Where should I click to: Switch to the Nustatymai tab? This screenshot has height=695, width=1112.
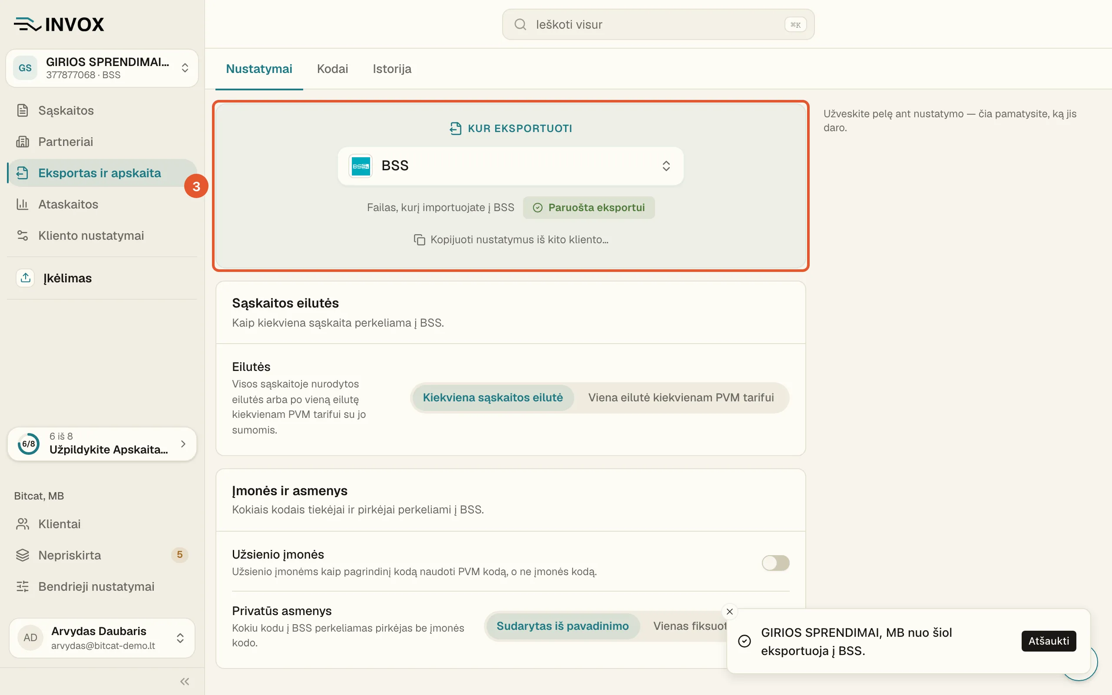(x=259, y=69)
